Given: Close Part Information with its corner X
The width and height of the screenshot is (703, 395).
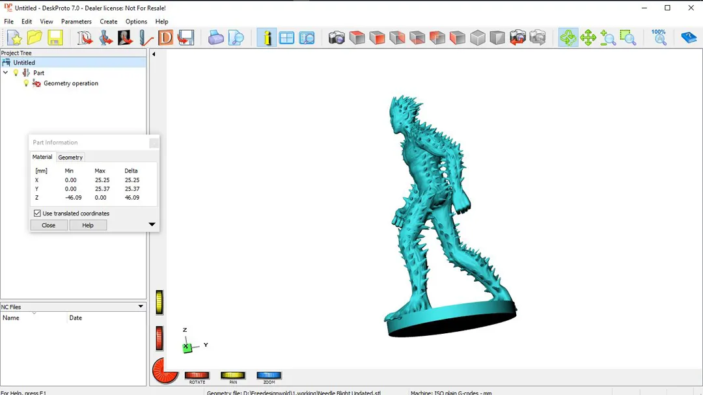Looking at the screenshot, I should (154, 143).
